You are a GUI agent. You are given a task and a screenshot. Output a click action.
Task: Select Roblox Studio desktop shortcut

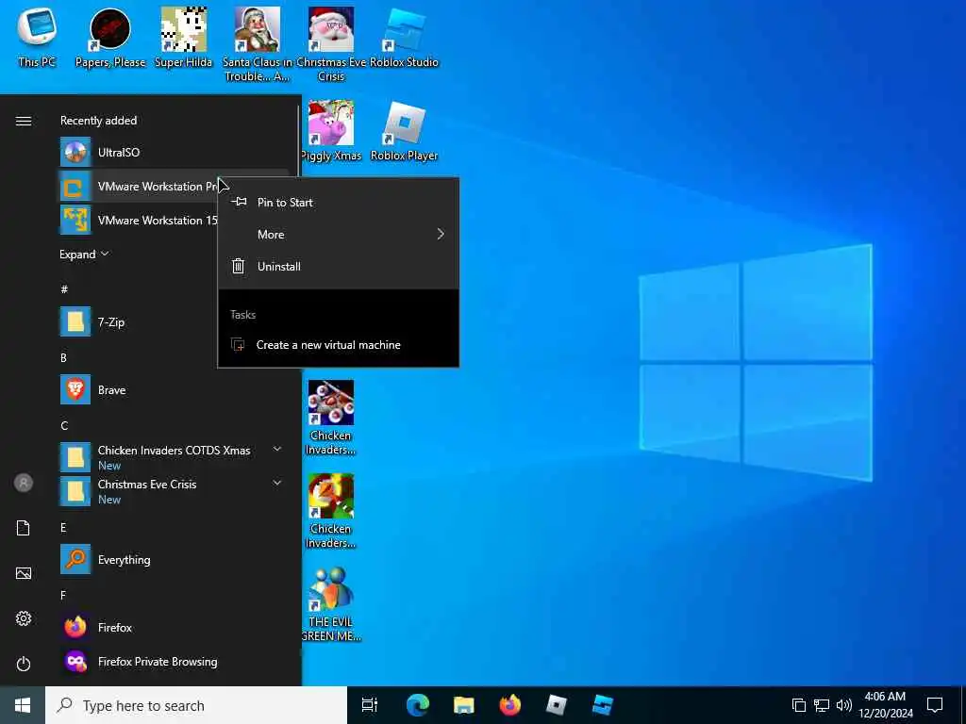(x=404, y=37)
